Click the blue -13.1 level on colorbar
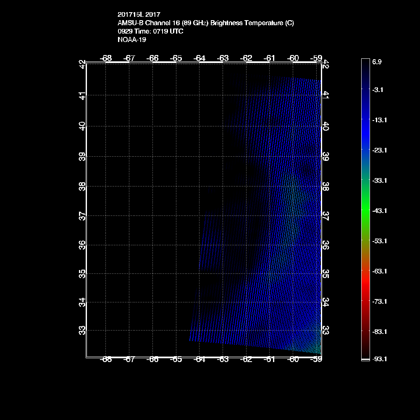Screen dimensions: 420x420 pyautogui.click(x=365, y=120)
